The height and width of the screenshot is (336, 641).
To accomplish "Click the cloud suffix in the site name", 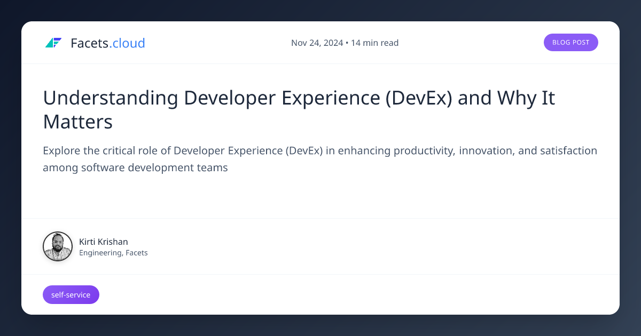I will [x=128, y=43].
